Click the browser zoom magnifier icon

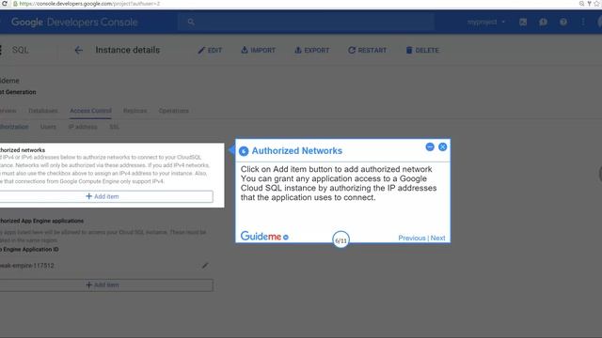[581, 4]
